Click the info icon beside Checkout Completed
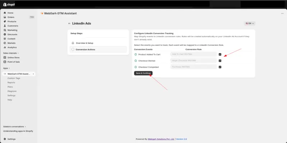This screenshot has width=287, height=143. click(x=136, y=67)
